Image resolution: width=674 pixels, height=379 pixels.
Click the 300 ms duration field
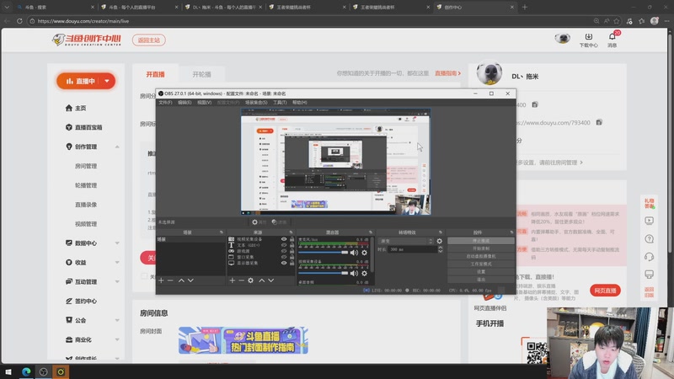pyautogui.click(x=412, y=249)
